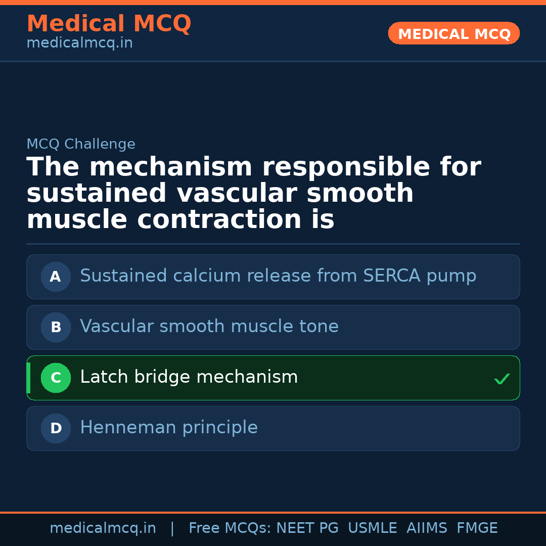Select the letter B circle icon
Image resolution: width=546 pixels, height=546 pixels.
(56, 327)
